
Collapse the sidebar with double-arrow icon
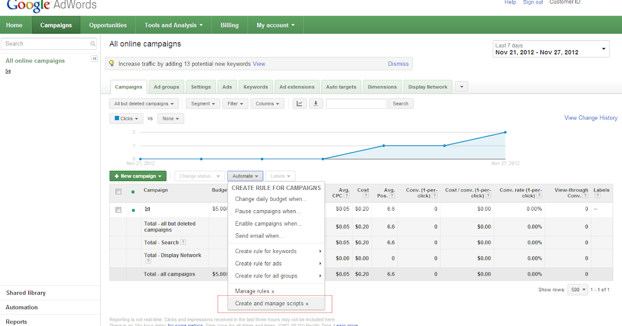(x=94, y=58)
